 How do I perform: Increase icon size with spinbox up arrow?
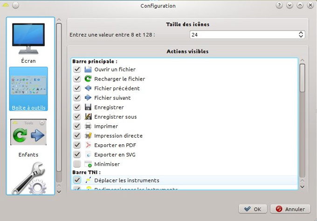coord(301,33)
